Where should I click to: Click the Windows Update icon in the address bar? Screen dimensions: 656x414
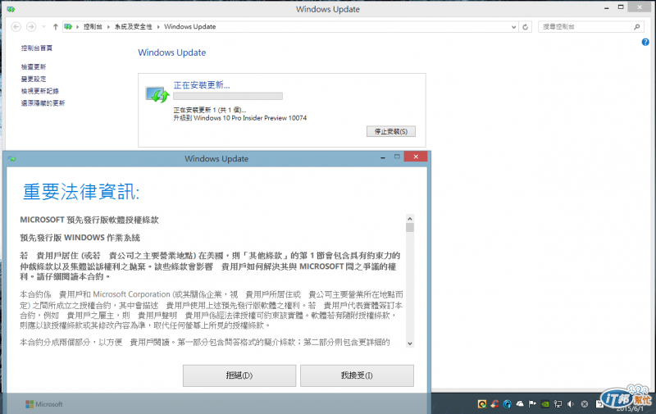[68, 27]
